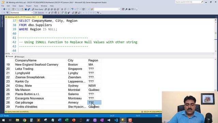Open Windows Start menu
218x123 pixels.
coord(3,120)
